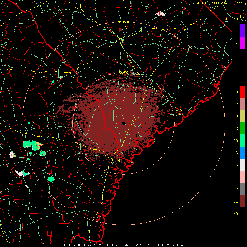Click the BD legend label

coord(236,116)
